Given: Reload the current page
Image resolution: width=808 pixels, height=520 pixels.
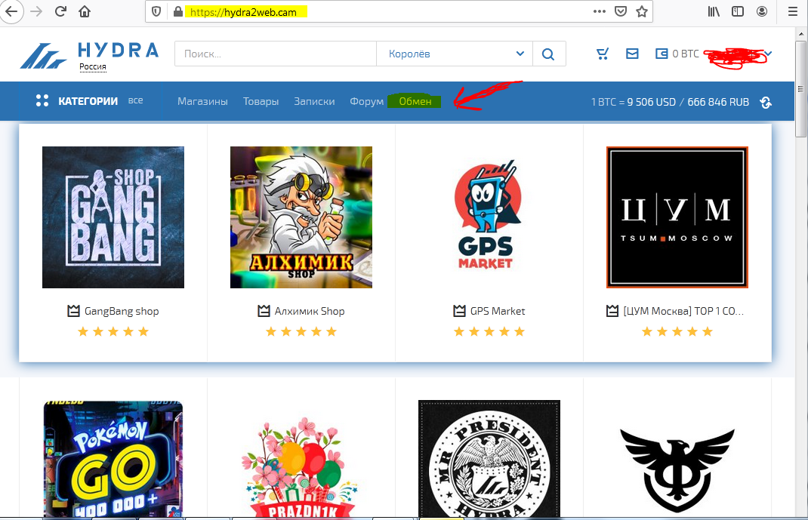Looking at the screenshot, I should [x=60, y=11].
